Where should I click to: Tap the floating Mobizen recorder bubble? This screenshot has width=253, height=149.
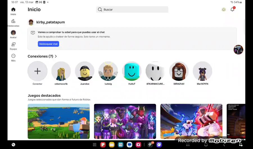pos(238,50)
